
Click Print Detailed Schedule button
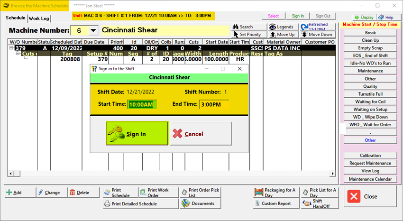141,203
